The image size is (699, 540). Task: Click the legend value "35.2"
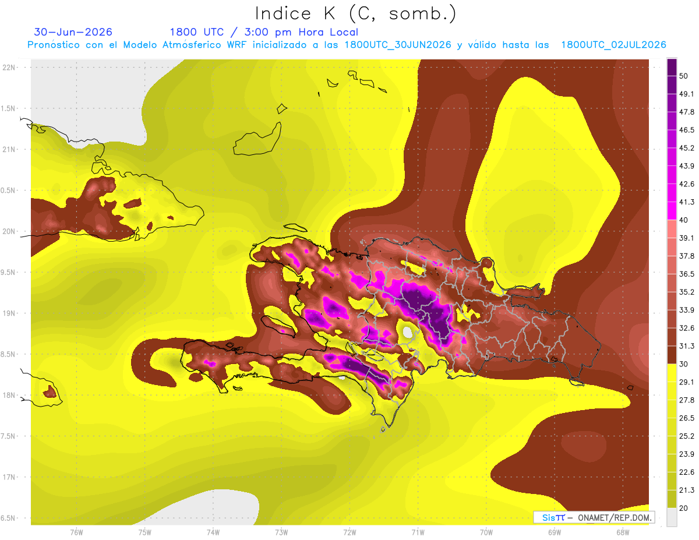tap(687, 292)
